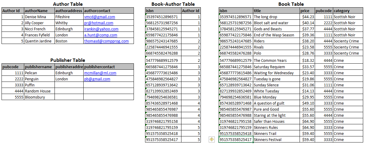Select the Staring at the light cell
This screenshot has width=365, height=144.
[276, 116]
